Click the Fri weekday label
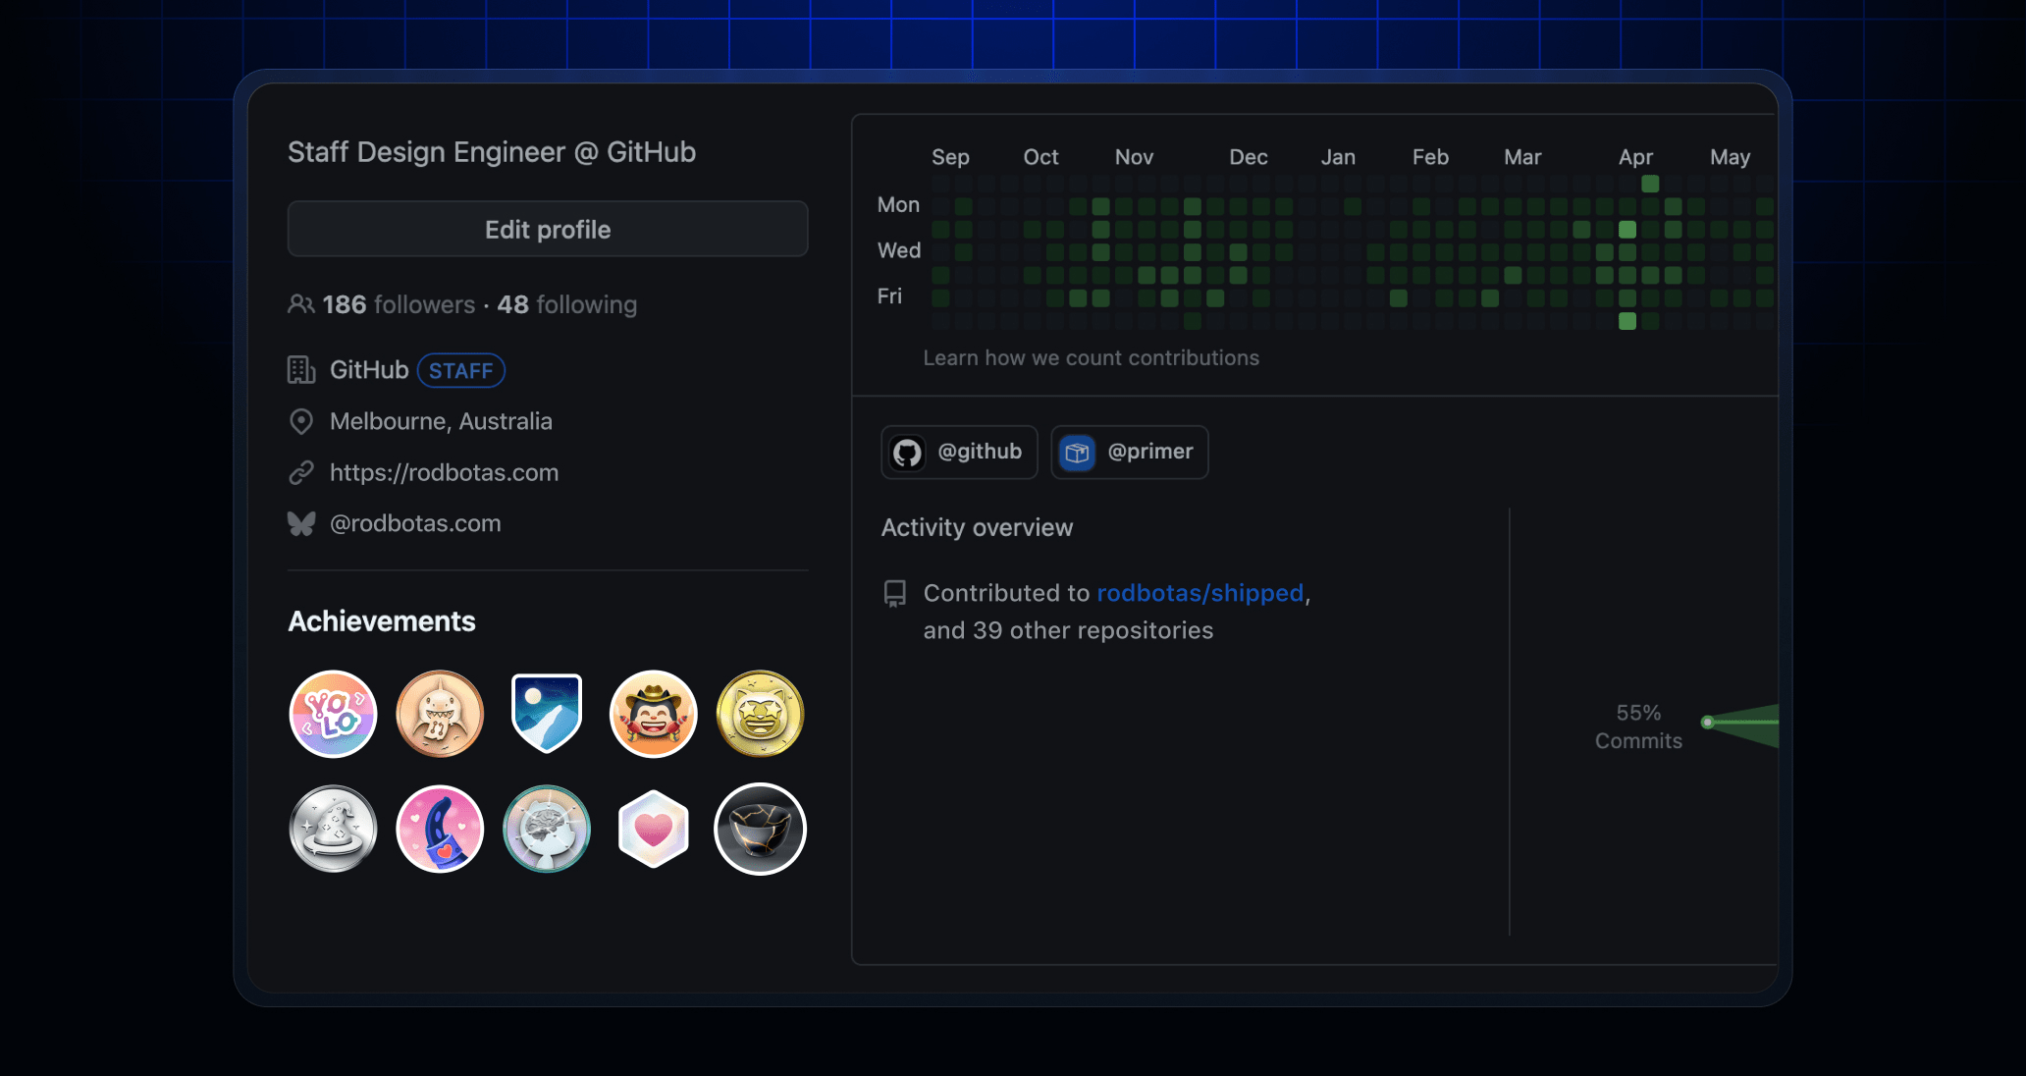This screenshot has width=2026, height=1076. point(889,296)
